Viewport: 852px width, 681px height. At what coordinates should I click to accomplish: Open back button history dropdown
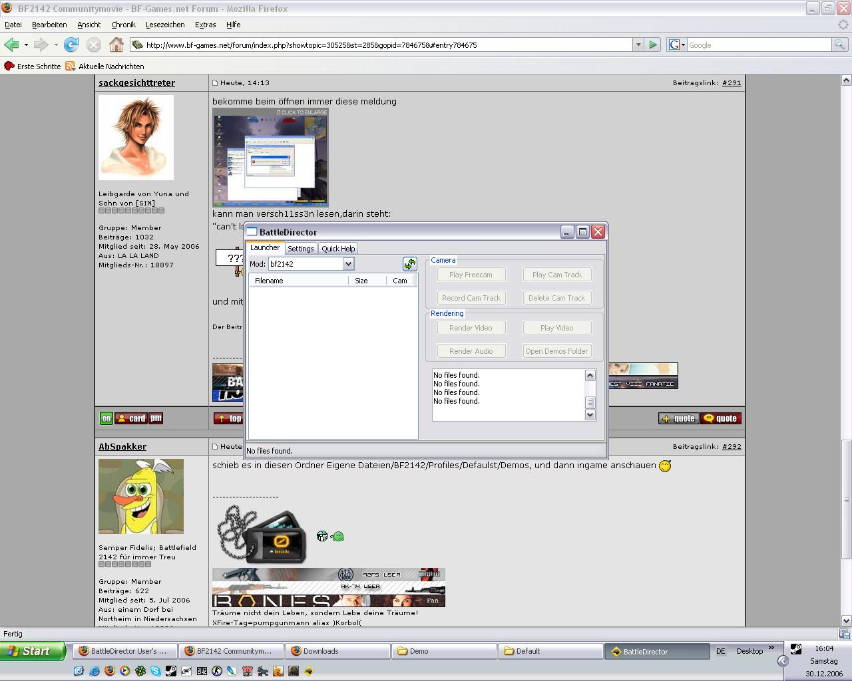(26, 45)
